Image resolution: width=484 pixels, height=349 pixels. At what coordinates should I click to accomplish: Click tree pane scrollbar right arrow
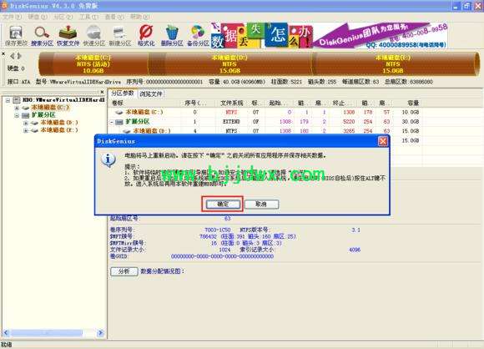pos(100,333)
